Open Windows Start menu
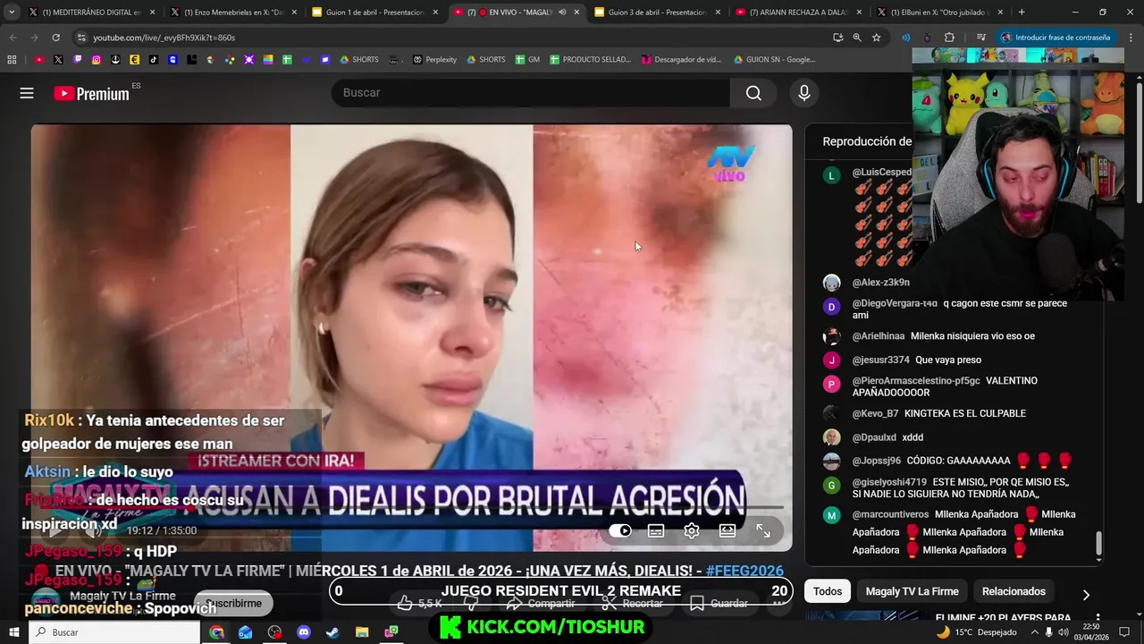This screenshot has width=1144, height=644. 13,632
